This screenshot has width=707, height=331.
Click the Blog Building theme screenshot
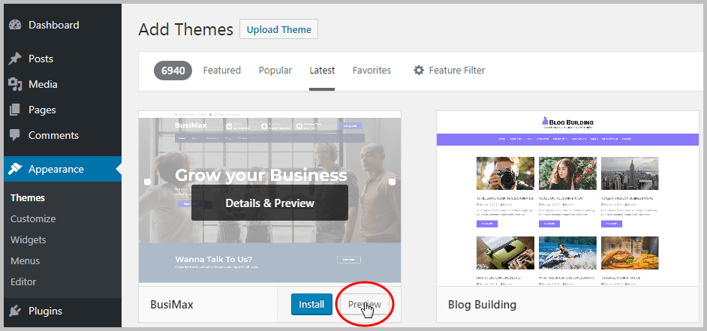pyautogui.click(x=567, y=199)
